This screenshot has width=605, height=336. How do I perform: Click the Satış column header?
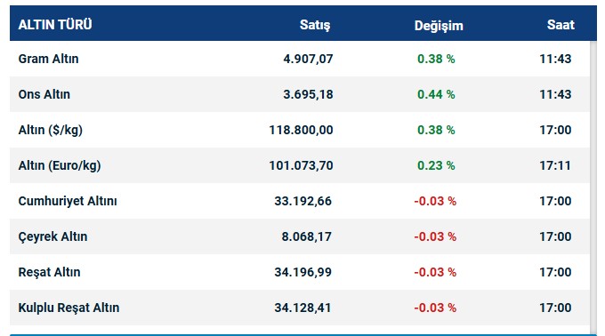click(315, 25)
